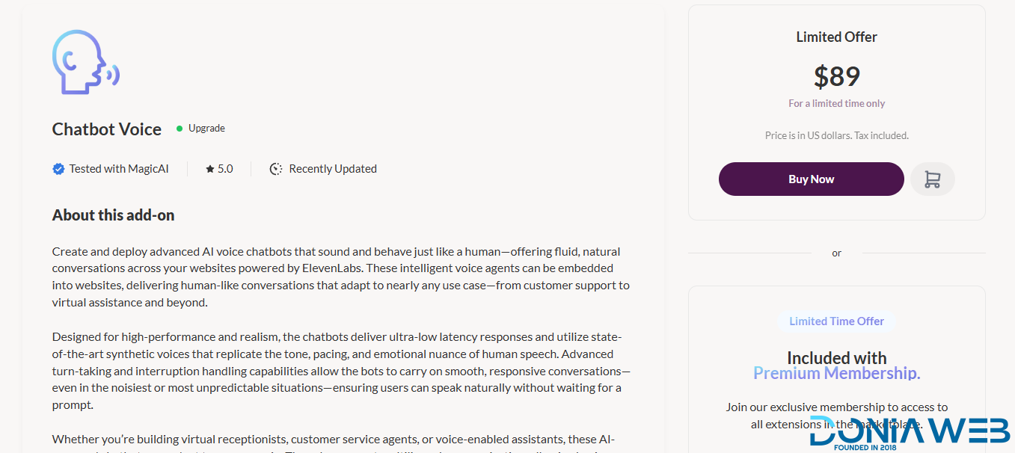
Task: Click the $89 price
Action: click(x=836, y=76)
